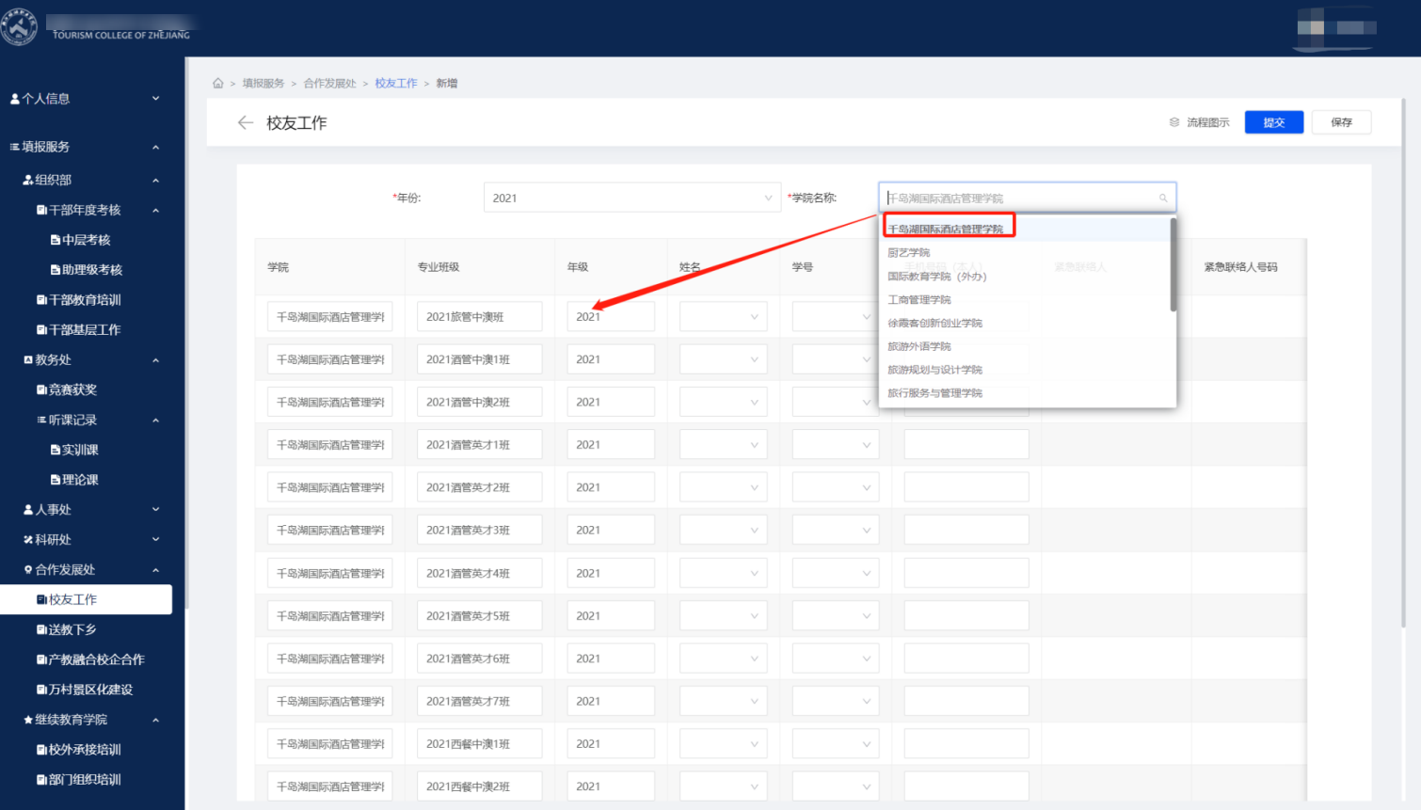Viewport: 1421px width, 810px height.
Task: Open 姓名 dropdown in 2021旅管中澳班 row
Action: [x=724, y=317]
